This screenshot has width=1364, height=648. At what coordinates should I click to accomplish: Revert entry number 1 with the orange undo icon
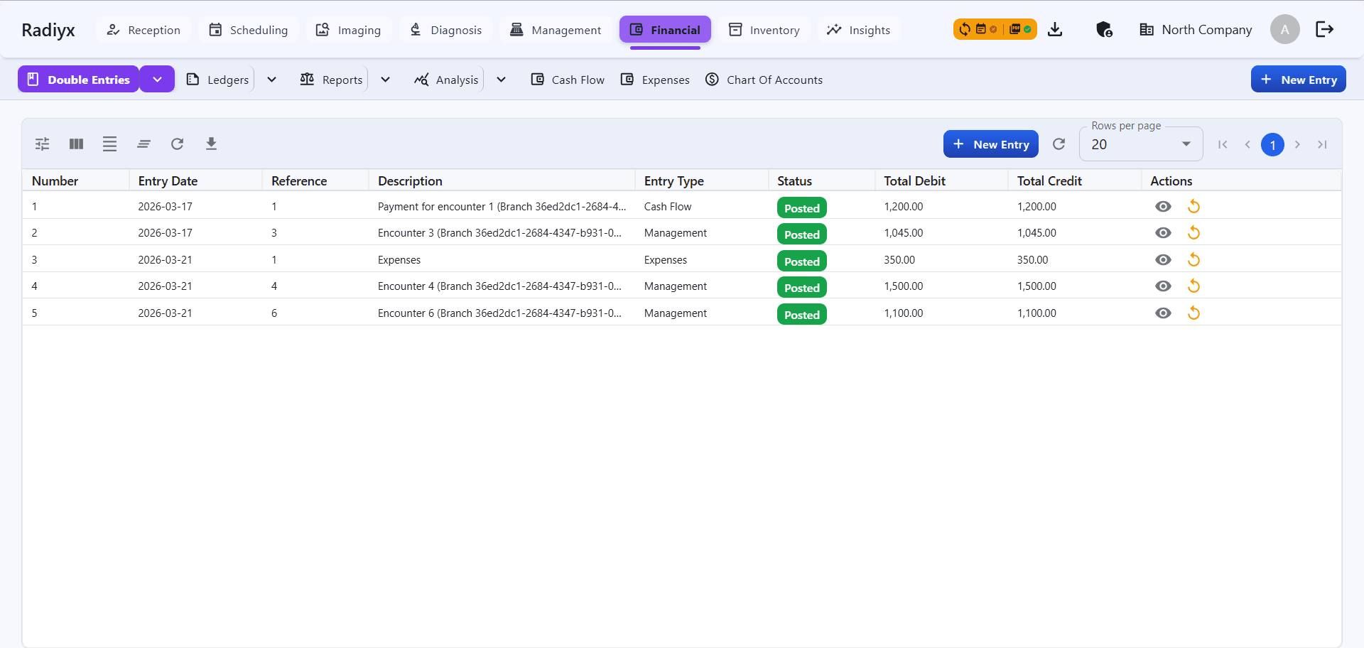(x=1193, y=206)
